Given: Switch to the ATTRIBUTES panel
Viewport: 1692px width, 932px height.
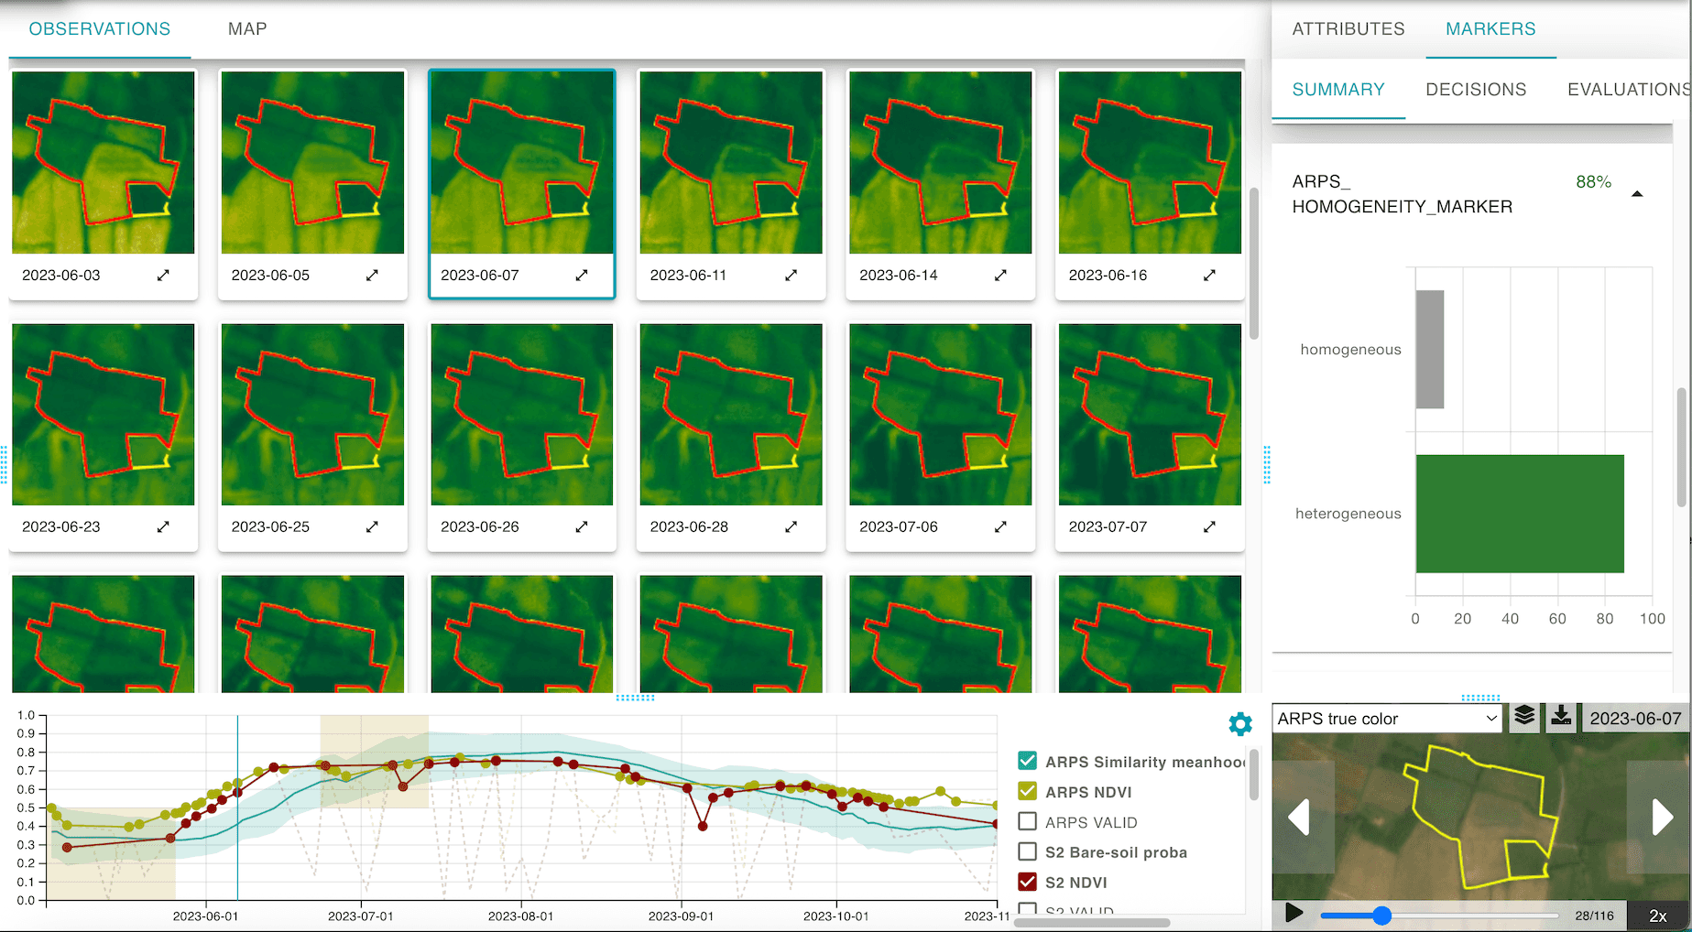Looking at the screenshot, I should tap(1348, 29).
